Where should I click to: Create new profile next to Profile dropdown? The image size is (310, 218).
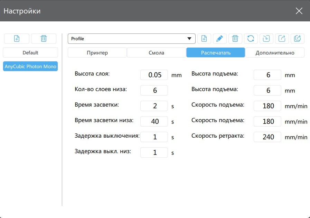[204, 39]
